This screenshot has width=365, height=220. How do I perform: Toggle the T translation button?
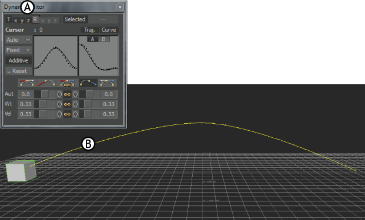tap(9, 19)
